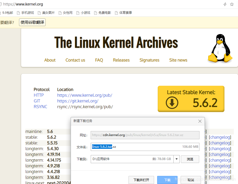Click the 下载到 path field D:\应用软件

pos(132,159)
